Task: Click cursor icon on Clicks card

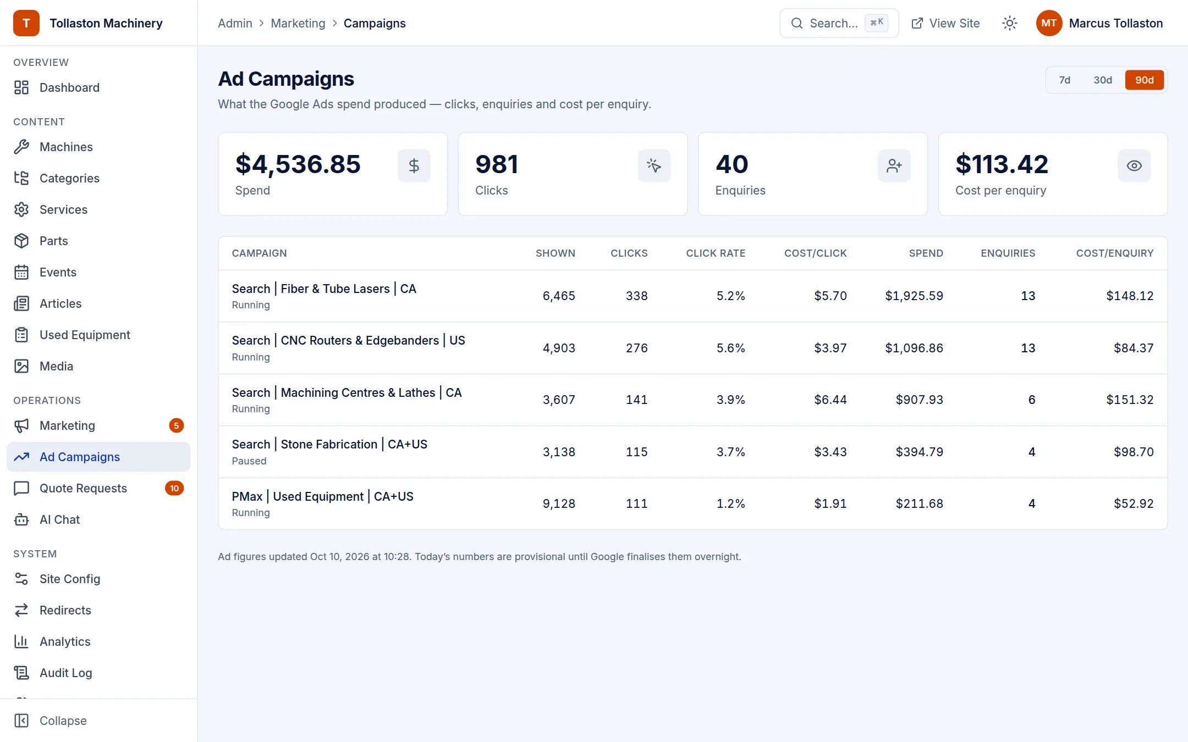Action: pos(654,165)
